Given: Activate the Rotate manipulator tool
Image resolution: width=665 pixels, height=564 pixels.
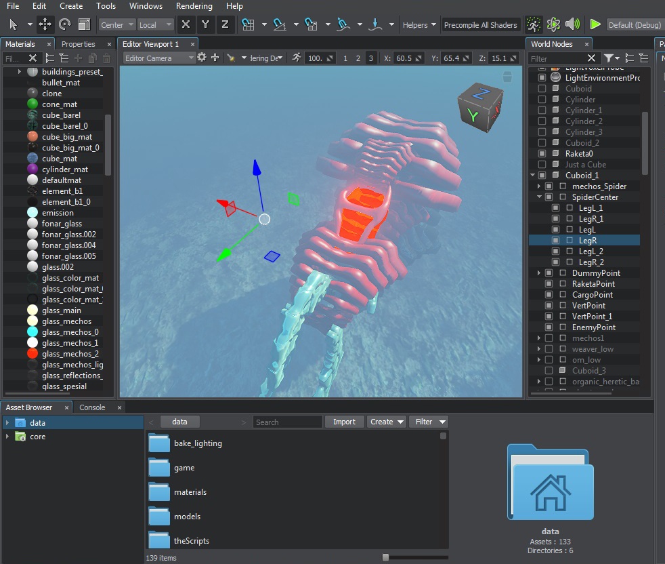Looking at the screenshot, I should click(65, 24).
